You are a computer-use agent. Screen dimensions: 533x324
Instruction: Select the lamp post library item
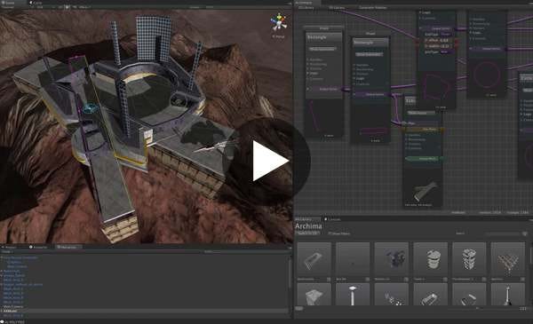click(x=353, y=295)
